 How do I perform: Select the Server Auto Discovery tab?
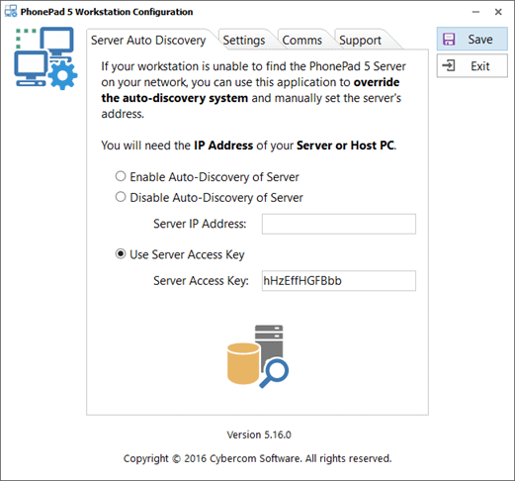point(148,41)
